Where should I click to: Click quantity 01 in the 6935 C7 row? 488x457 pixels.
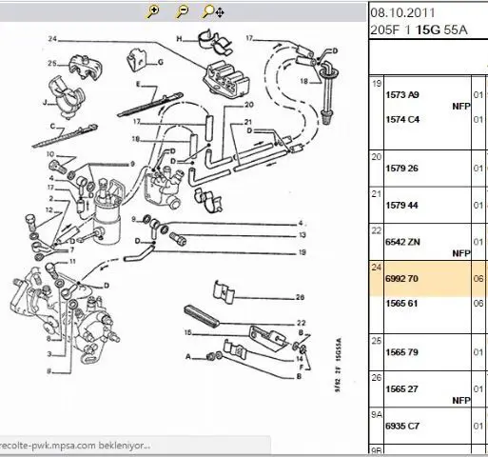(x=478, y=426)
